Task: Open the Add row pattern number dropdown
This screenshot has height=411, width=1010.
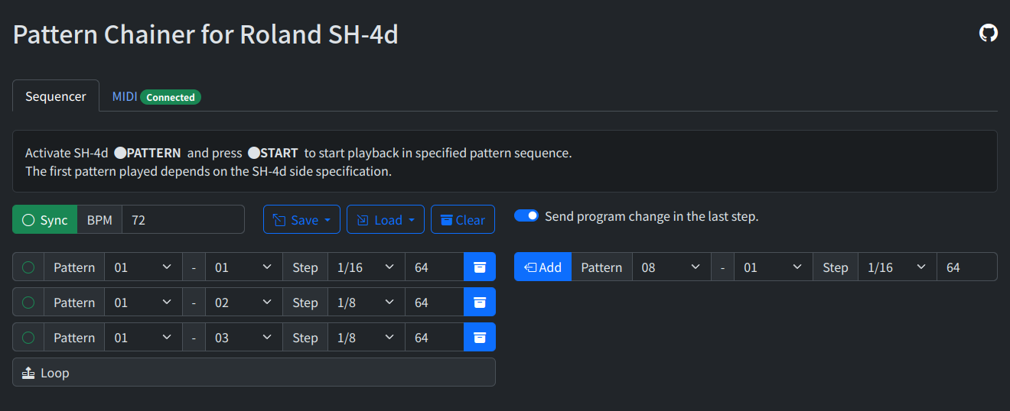Action: pyautogui.click(x=773, y=267)
